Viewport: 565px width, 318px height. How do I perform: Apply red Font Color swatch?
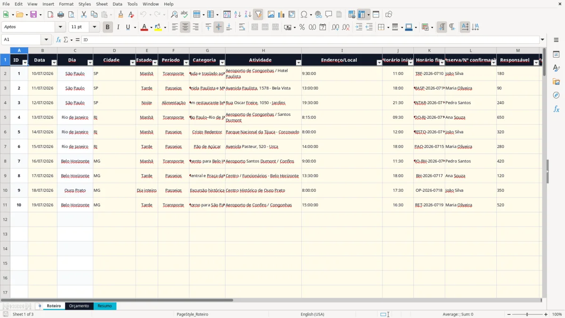(x=144, y=27)
